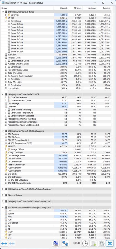Expand Core Effective Clocks row
Image resolution: width=116 pixels, height=249 pixels.
pyautogui.click(x=6, y=61)
